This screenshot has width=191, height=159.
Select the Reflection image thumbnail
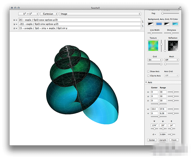[173, 46]
